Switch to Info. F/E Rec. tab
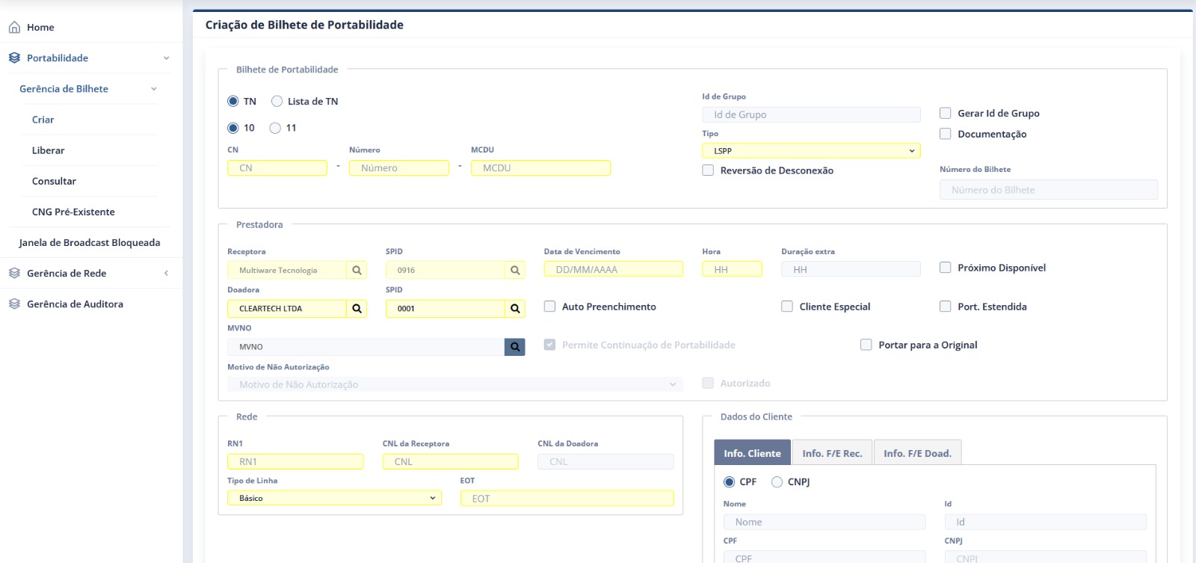 tap(832, 453)
